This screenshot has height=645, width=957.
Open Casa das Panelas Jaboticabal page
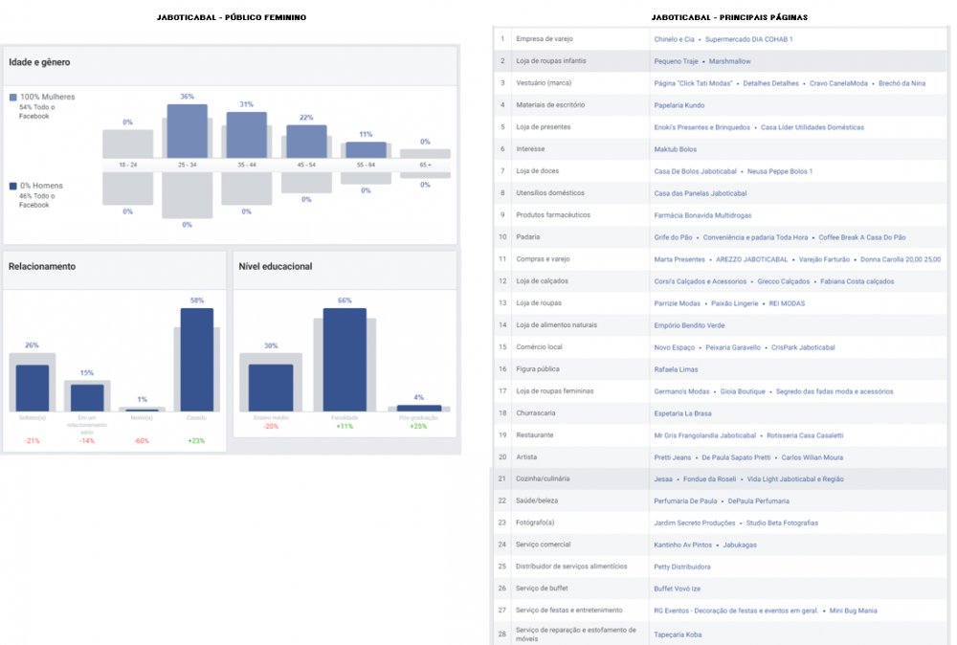(693, 193)
